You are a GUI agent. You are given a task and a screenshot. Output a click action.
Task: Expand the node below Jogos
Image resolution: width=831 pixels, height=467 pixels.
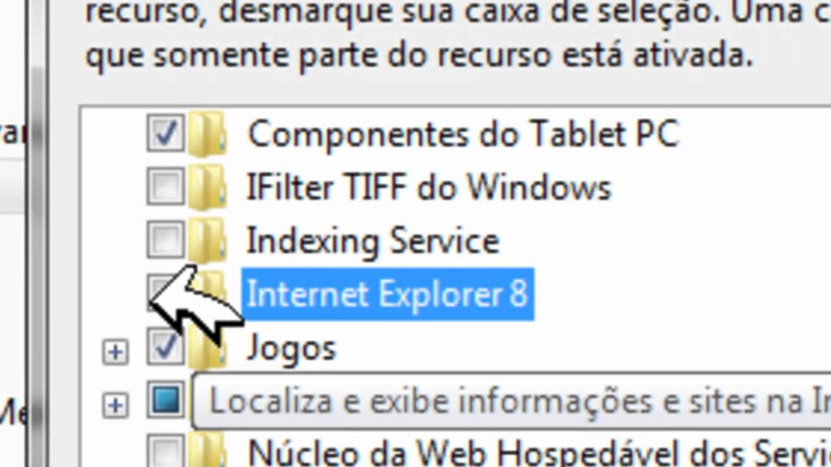(x=115, y=406)
